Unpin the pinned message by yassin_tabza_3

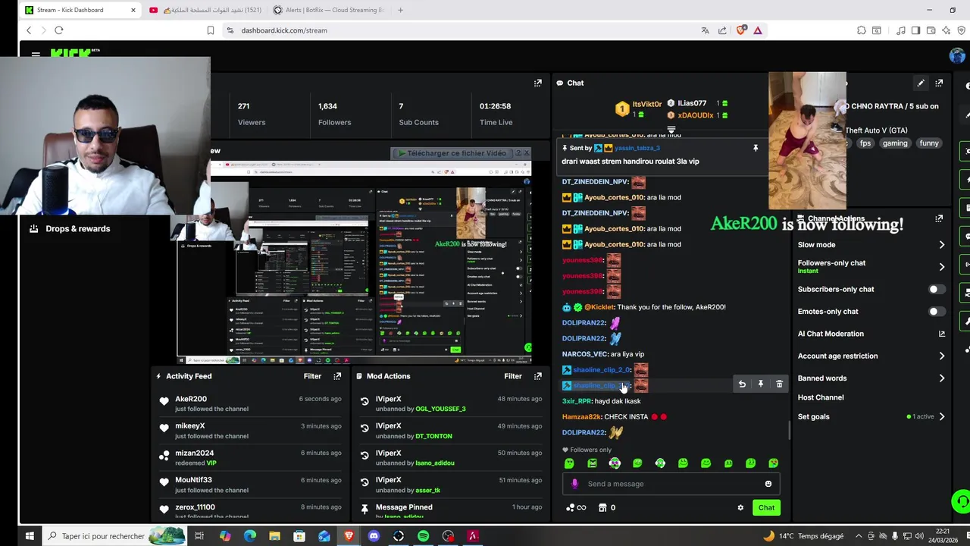[x=756, y=148]
